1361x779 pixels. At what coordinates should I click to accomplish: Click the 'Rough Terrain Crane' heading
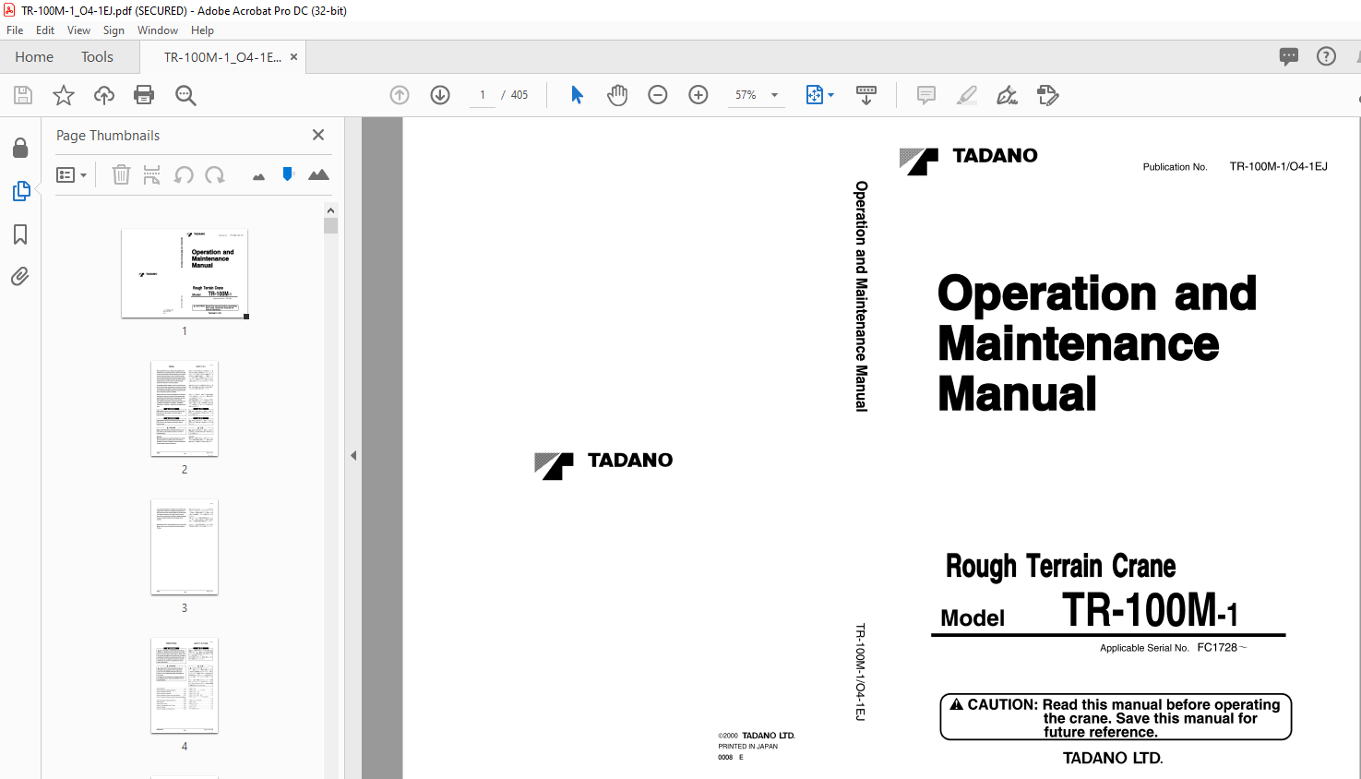[x=1060, y=566]
